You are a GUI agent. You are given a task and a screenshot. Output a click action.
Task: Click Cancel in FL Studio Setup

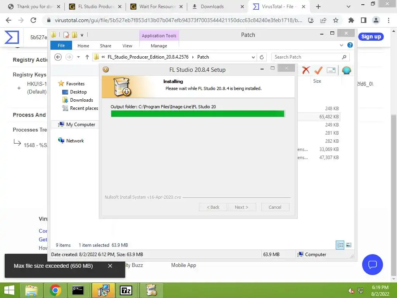(275, 207)
